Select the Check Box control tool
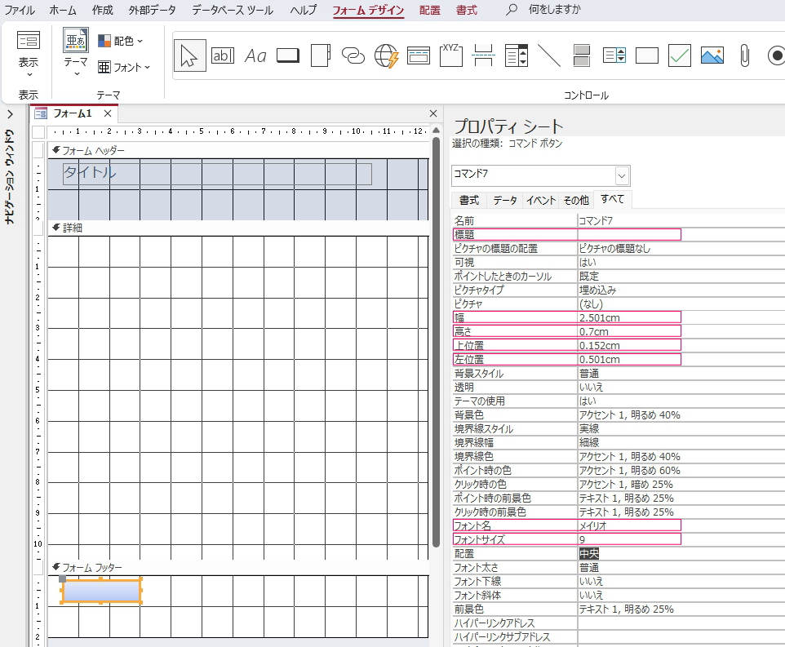This screenshot has height=647, width=785. [680, 55]
